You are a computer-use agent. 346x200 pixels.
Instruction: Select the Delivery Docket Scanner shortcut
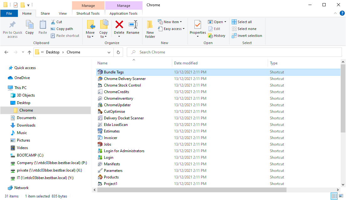(x=124, y=118)
